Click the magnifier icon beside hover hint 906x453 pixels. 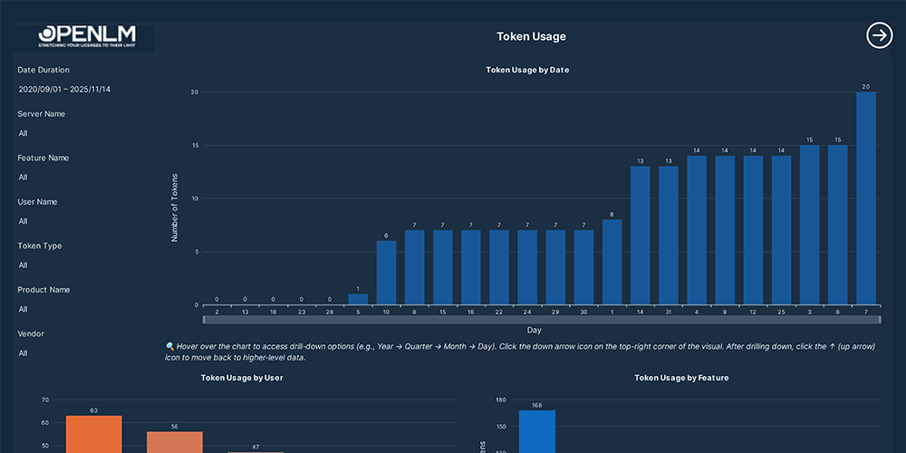170,346
